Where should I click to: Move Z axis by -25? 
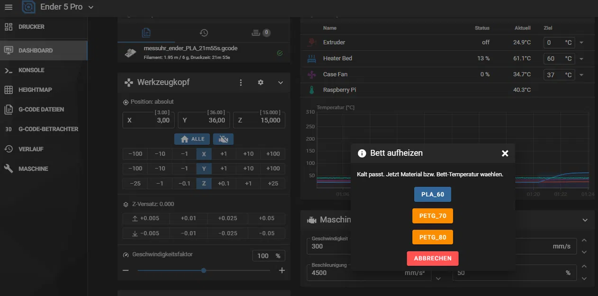pos(135,183)
